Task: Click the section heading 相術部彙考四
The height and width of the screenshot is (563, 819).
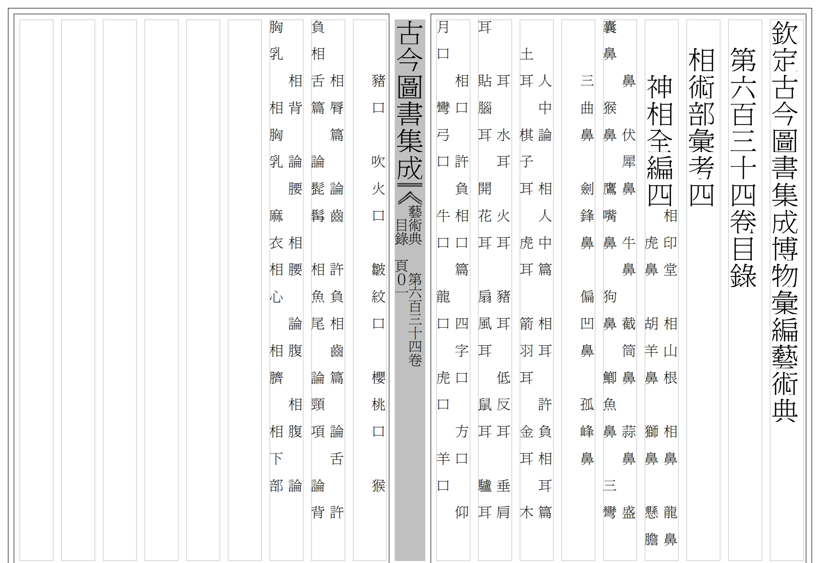Action: pyautogui.click(x=701, y=127)
